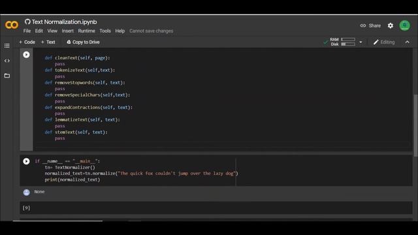Click the def removeSpecialChars line
This screenshot has width=418, height=235.
pyautogui.click(x=87, y=95)
